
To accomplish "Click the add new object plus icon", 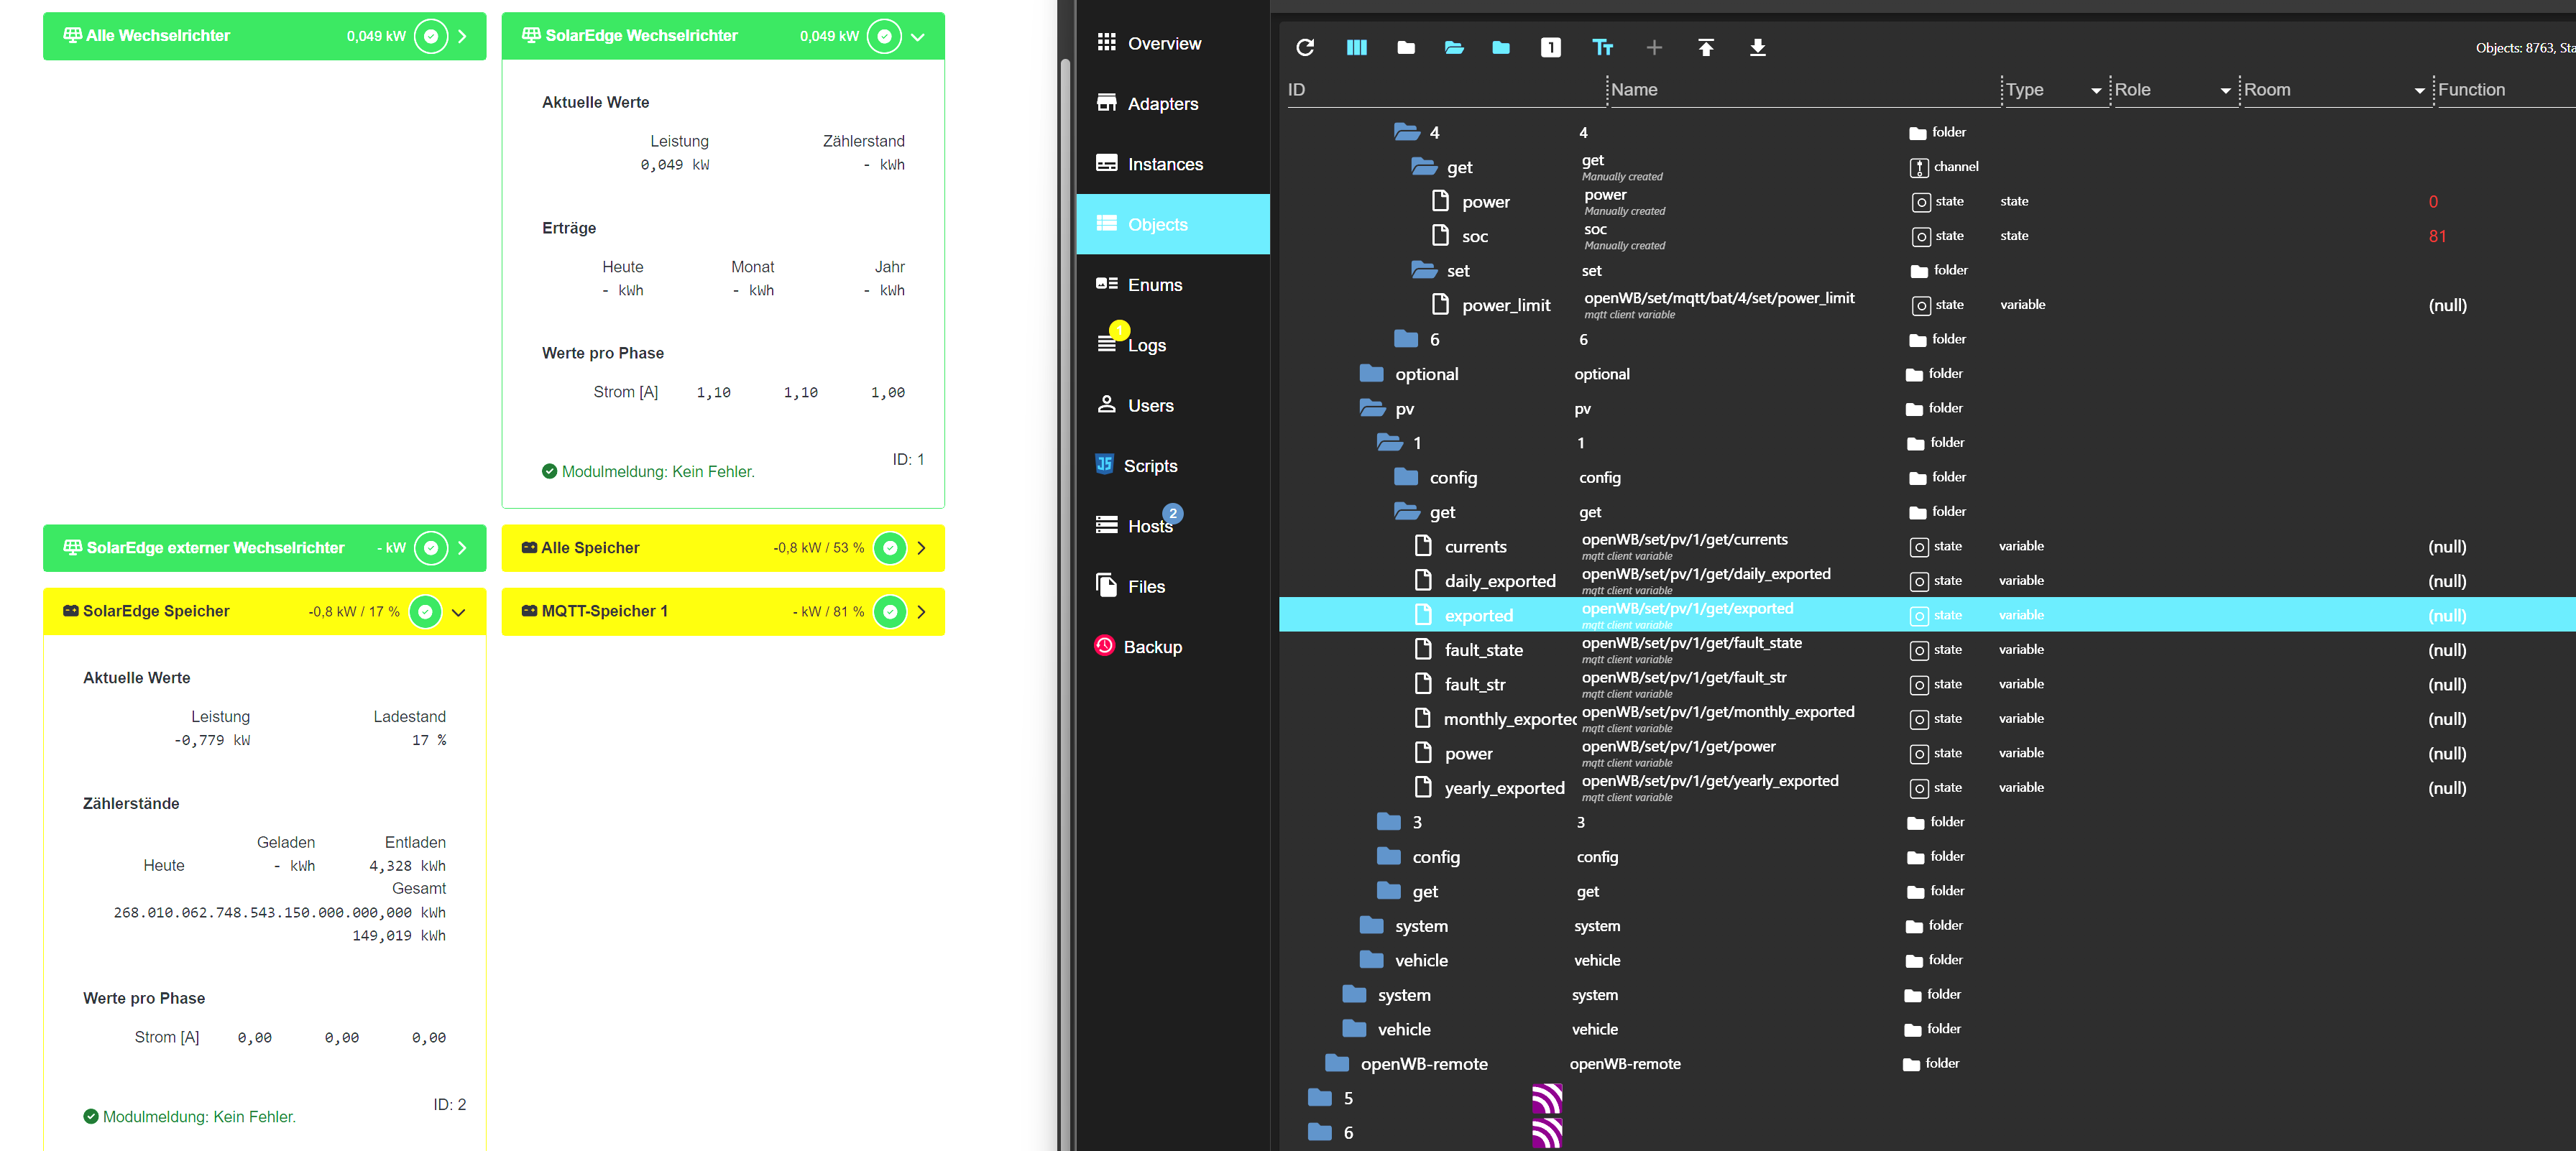I will 1654,47.
